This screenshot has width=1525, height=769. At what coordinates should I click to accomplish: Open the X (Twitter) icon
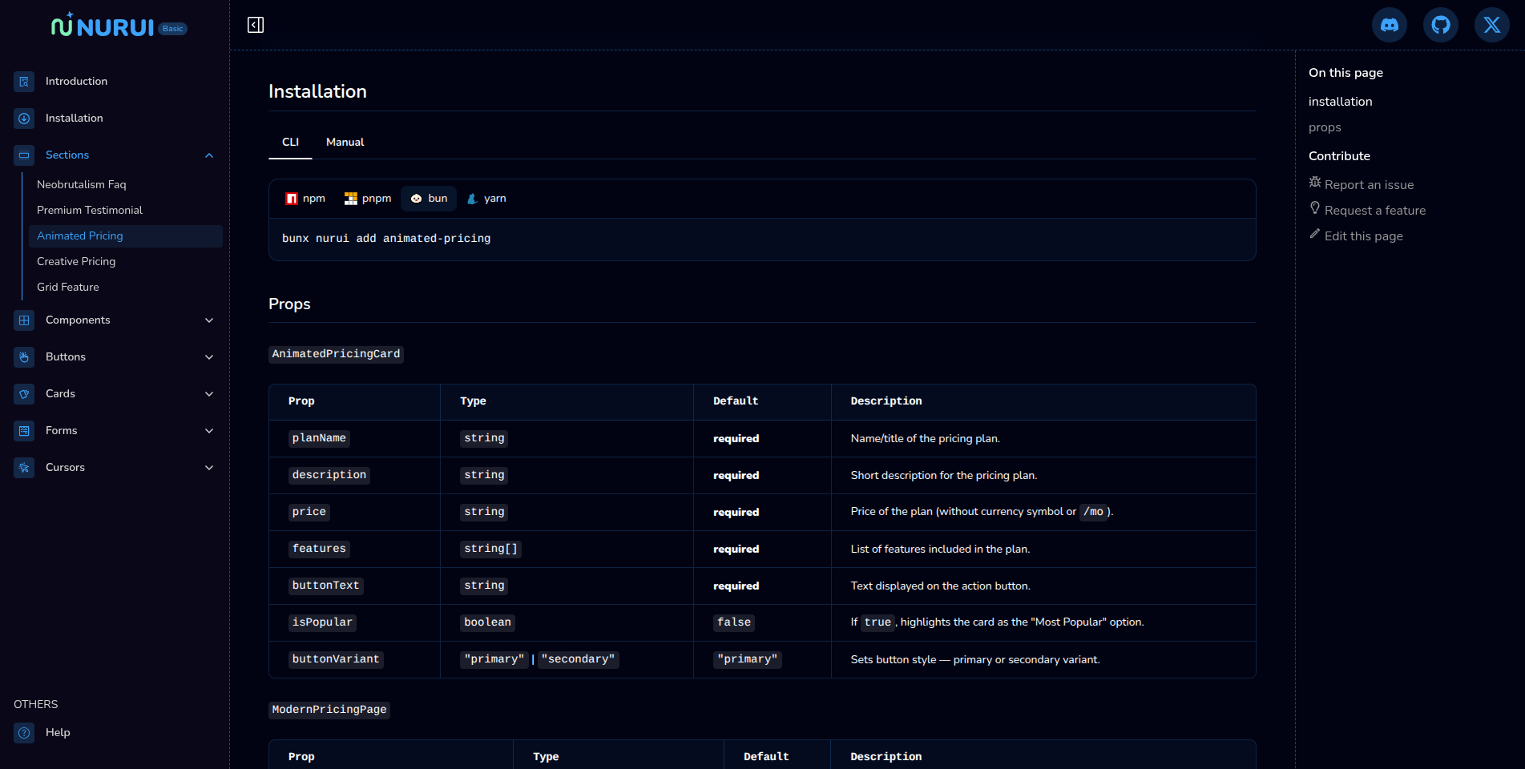[1492, 25]
